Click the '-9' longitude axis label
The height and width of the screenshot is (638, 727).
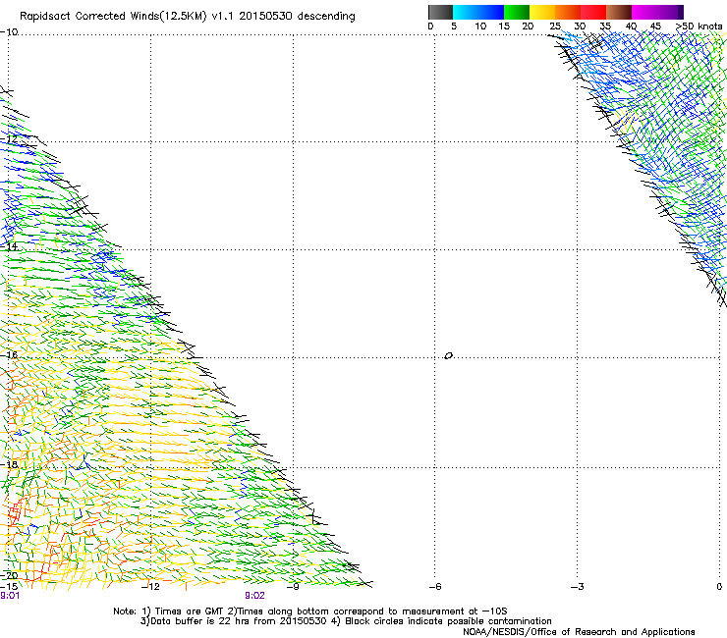click(293, 587)
